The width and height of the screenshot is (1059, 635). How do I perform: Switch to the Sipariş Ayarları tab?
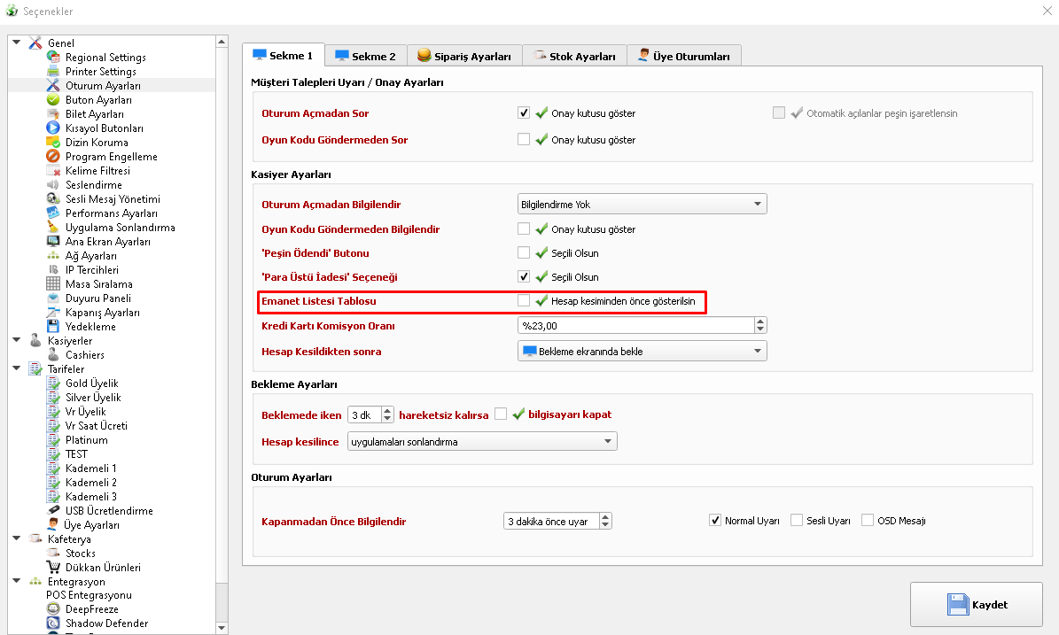pos(464,56)
